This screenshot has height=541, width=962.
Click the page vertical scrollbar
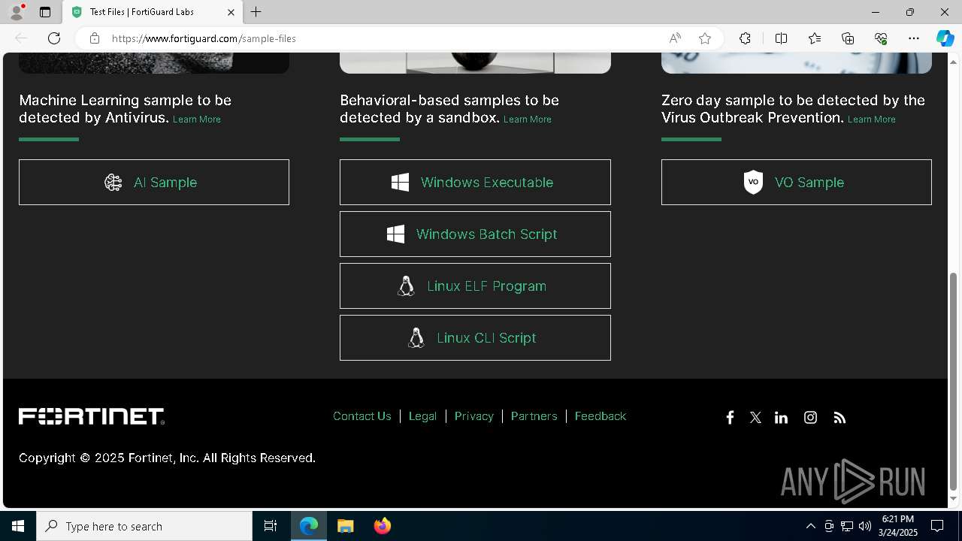954,381
